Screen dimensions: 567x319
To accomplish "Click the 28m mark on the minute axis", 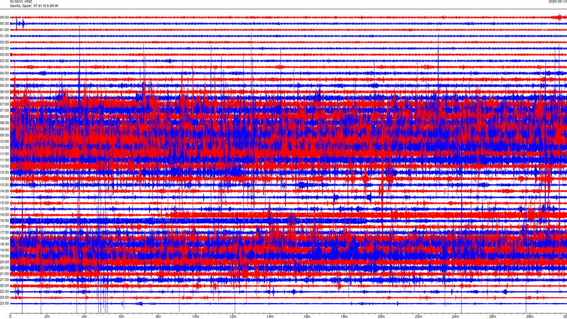I will click(x=530, y=317).
